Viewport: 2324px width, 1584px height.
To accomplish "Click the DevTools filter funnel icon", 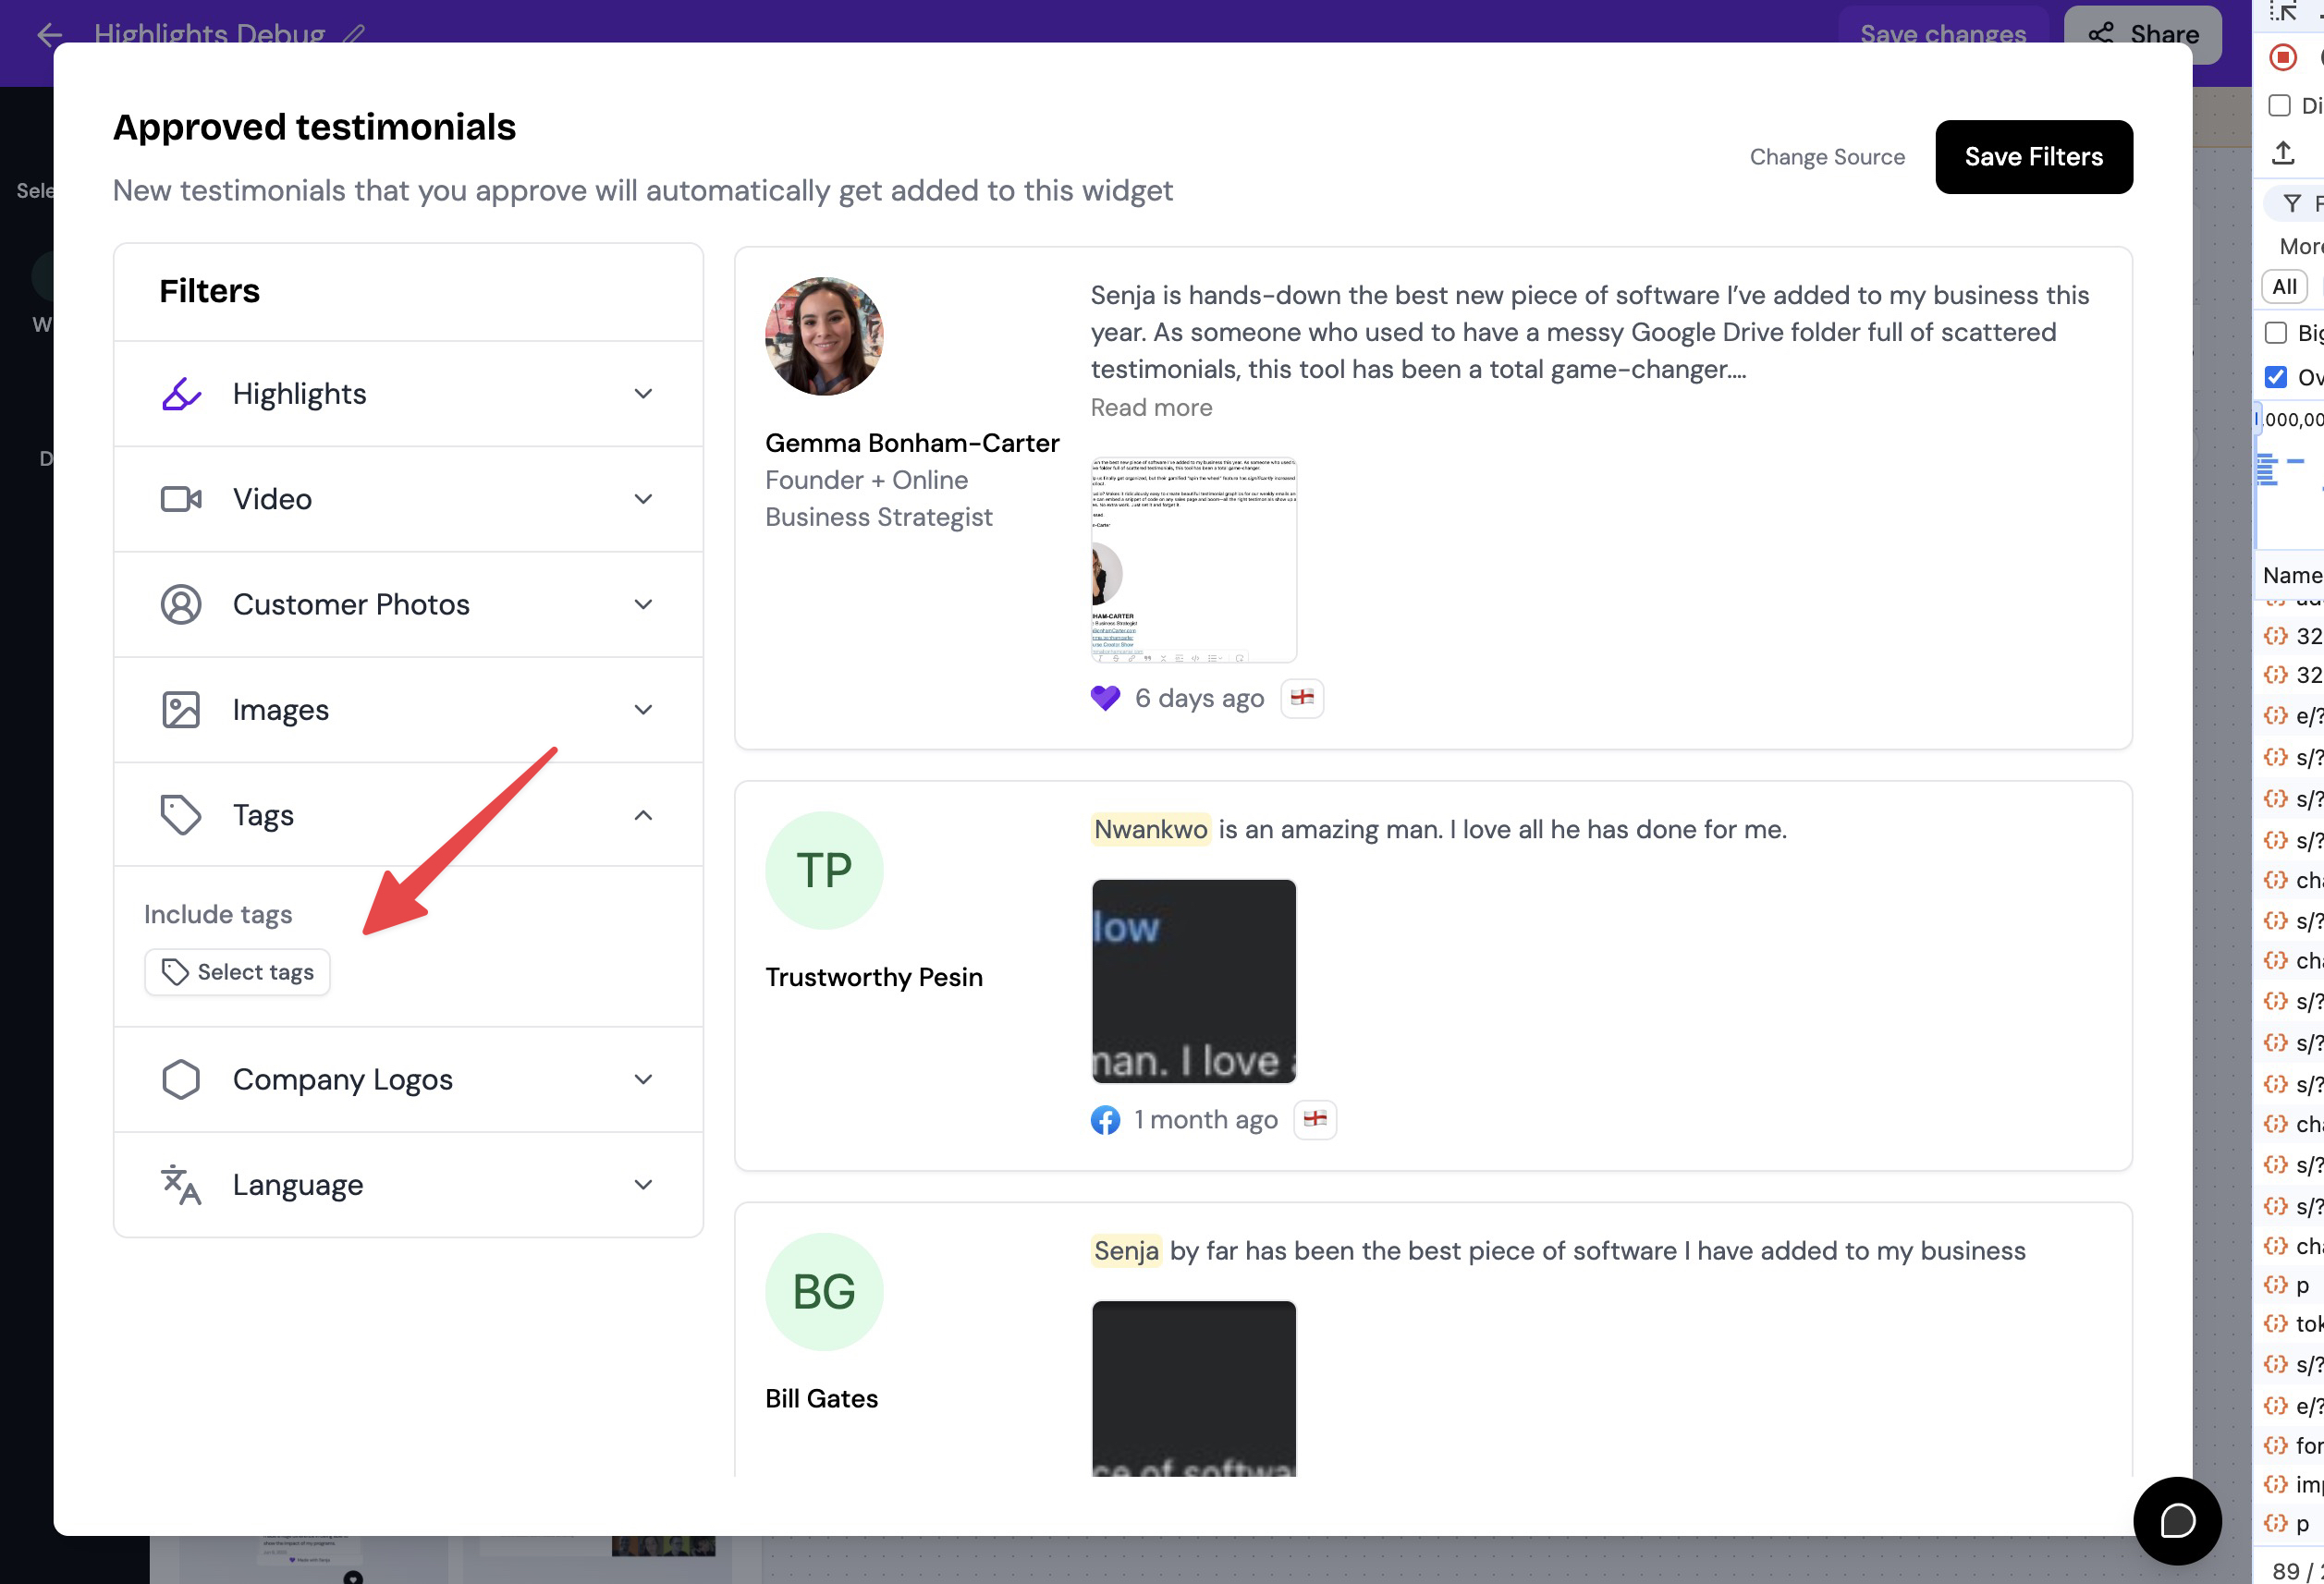I will (2293, 204).
